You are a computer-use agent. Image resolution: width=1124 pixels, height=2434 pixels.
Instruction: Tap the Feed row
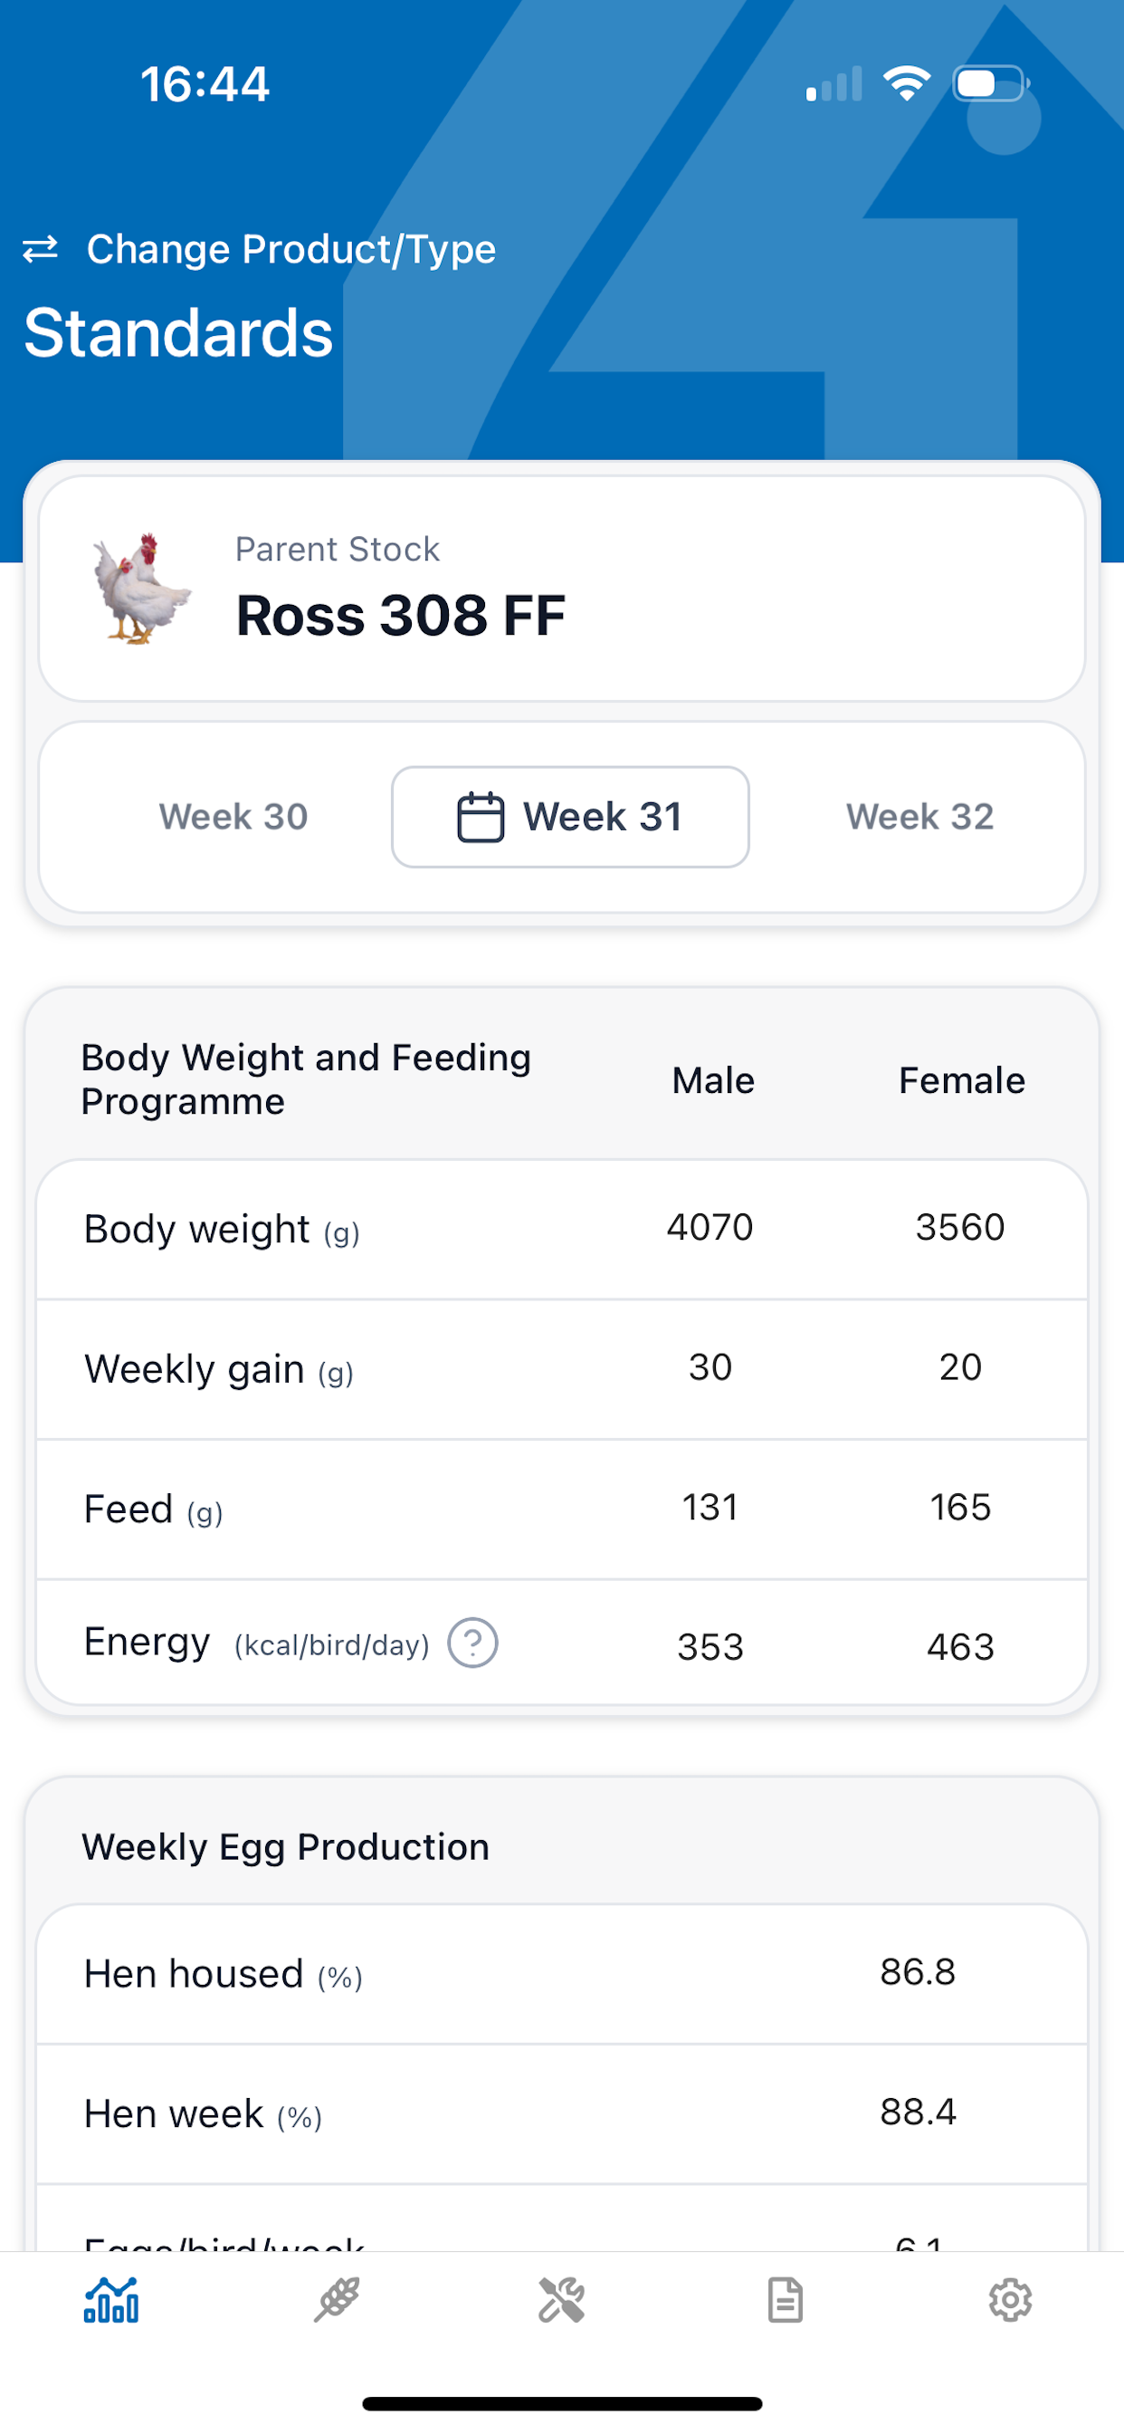pos(561,1509)
